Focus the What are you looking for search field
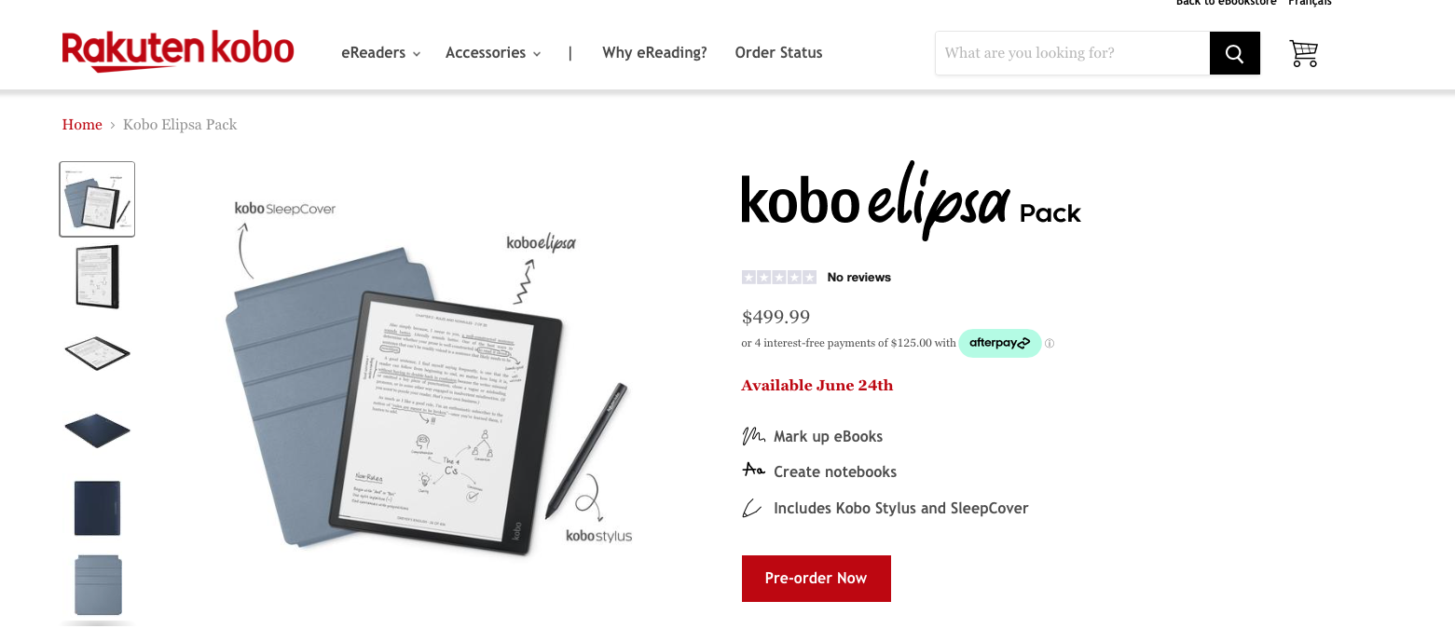1455x642 pixels. coord(1072,53)
